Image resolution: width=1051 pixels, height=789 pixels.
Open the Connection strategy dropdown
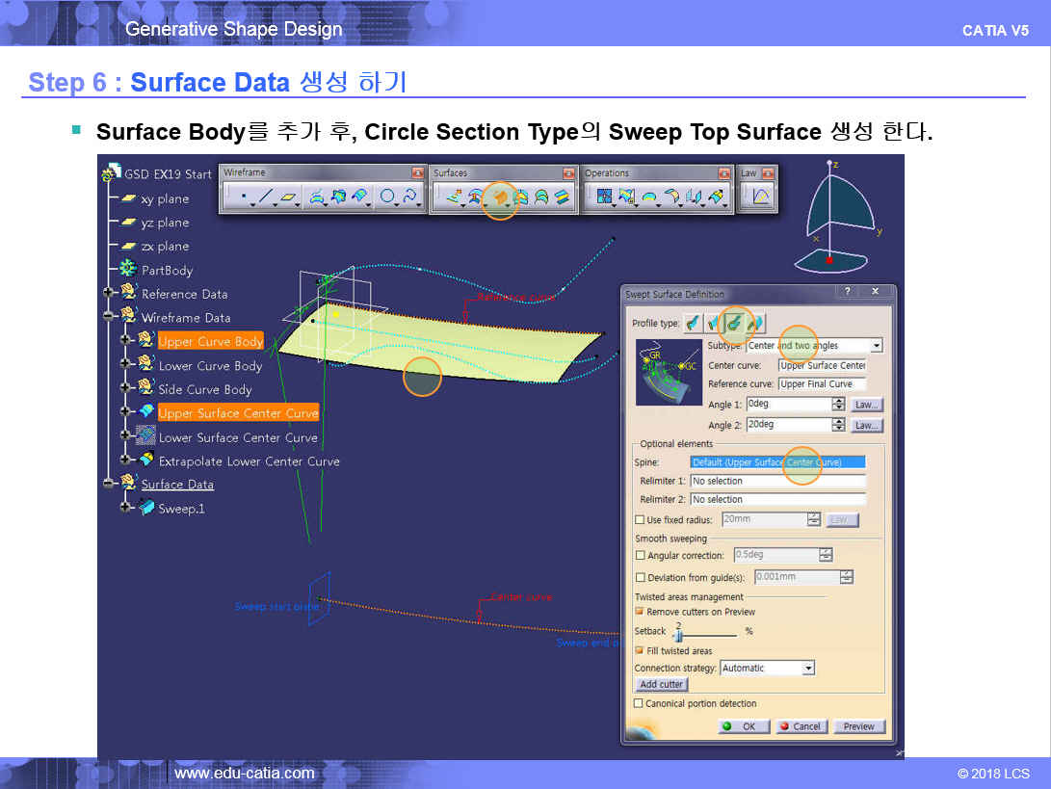(x=808, y=668)
